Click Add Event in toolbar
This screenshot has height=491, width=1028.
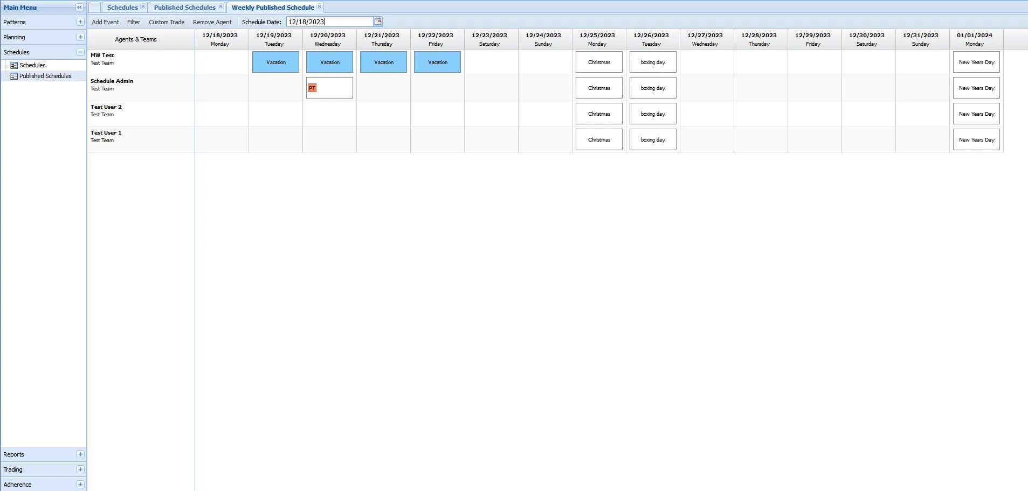(x=105, y=22)
